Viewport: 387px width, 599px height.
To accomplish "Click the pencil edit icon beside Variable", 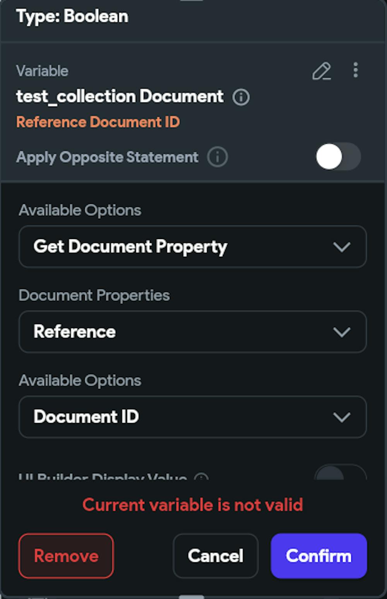I will 322,71.
